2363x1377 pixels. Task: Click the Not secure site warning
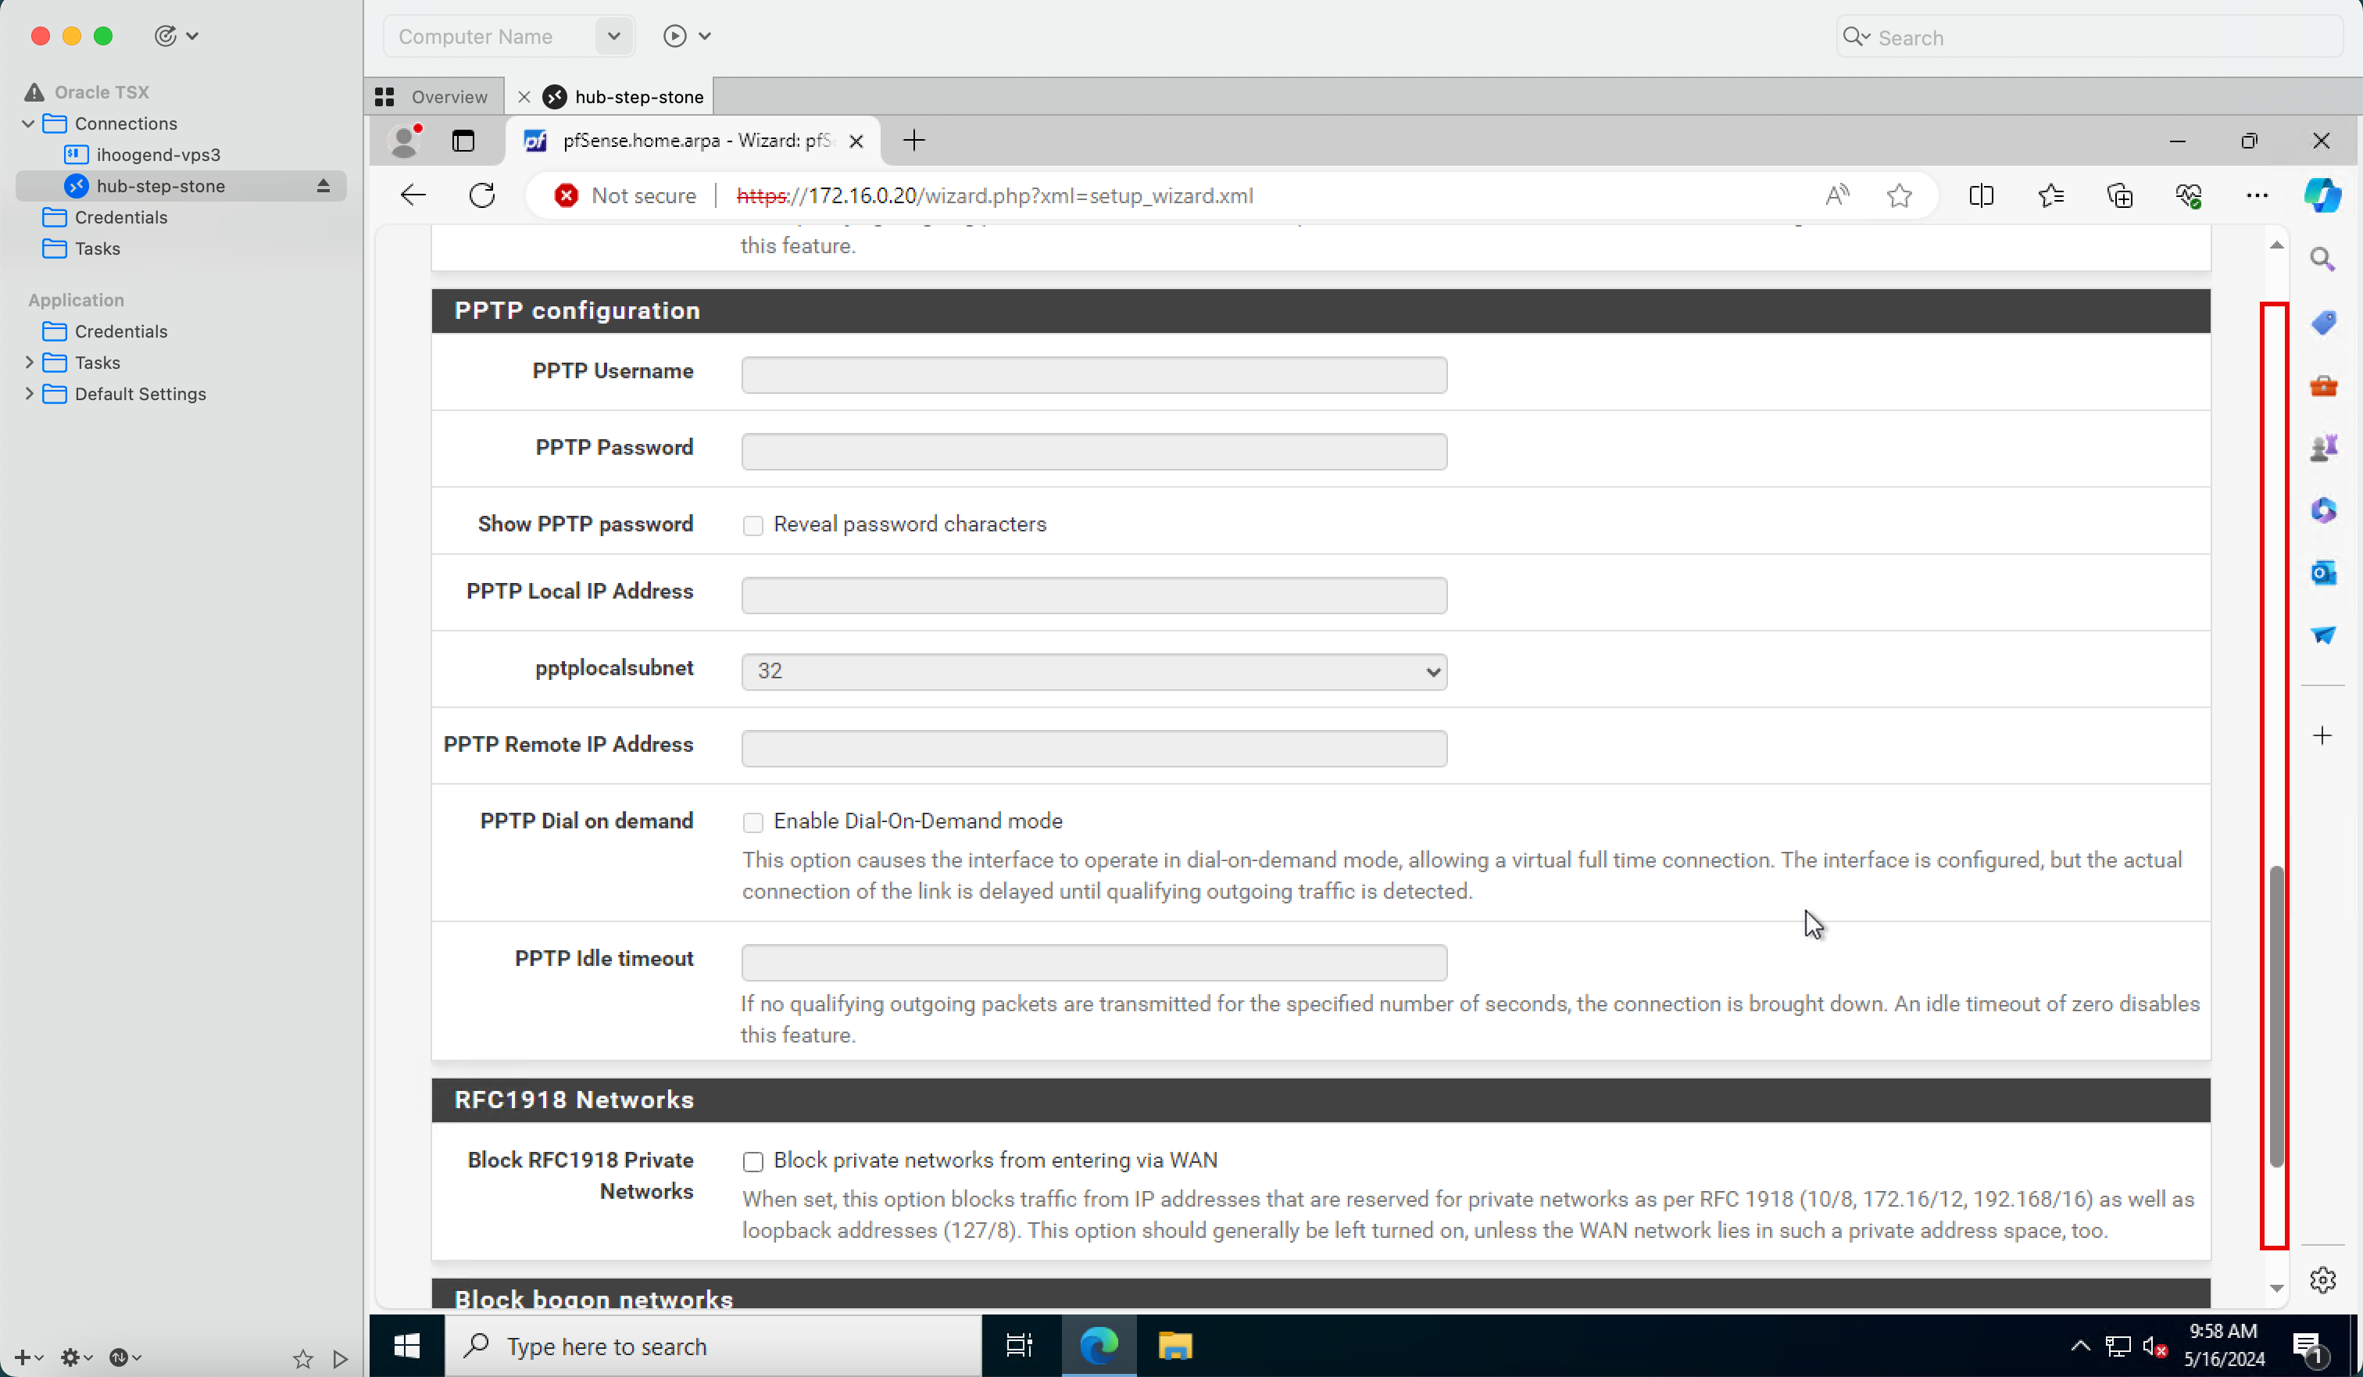pyautogui.click(x=625, y=195)
